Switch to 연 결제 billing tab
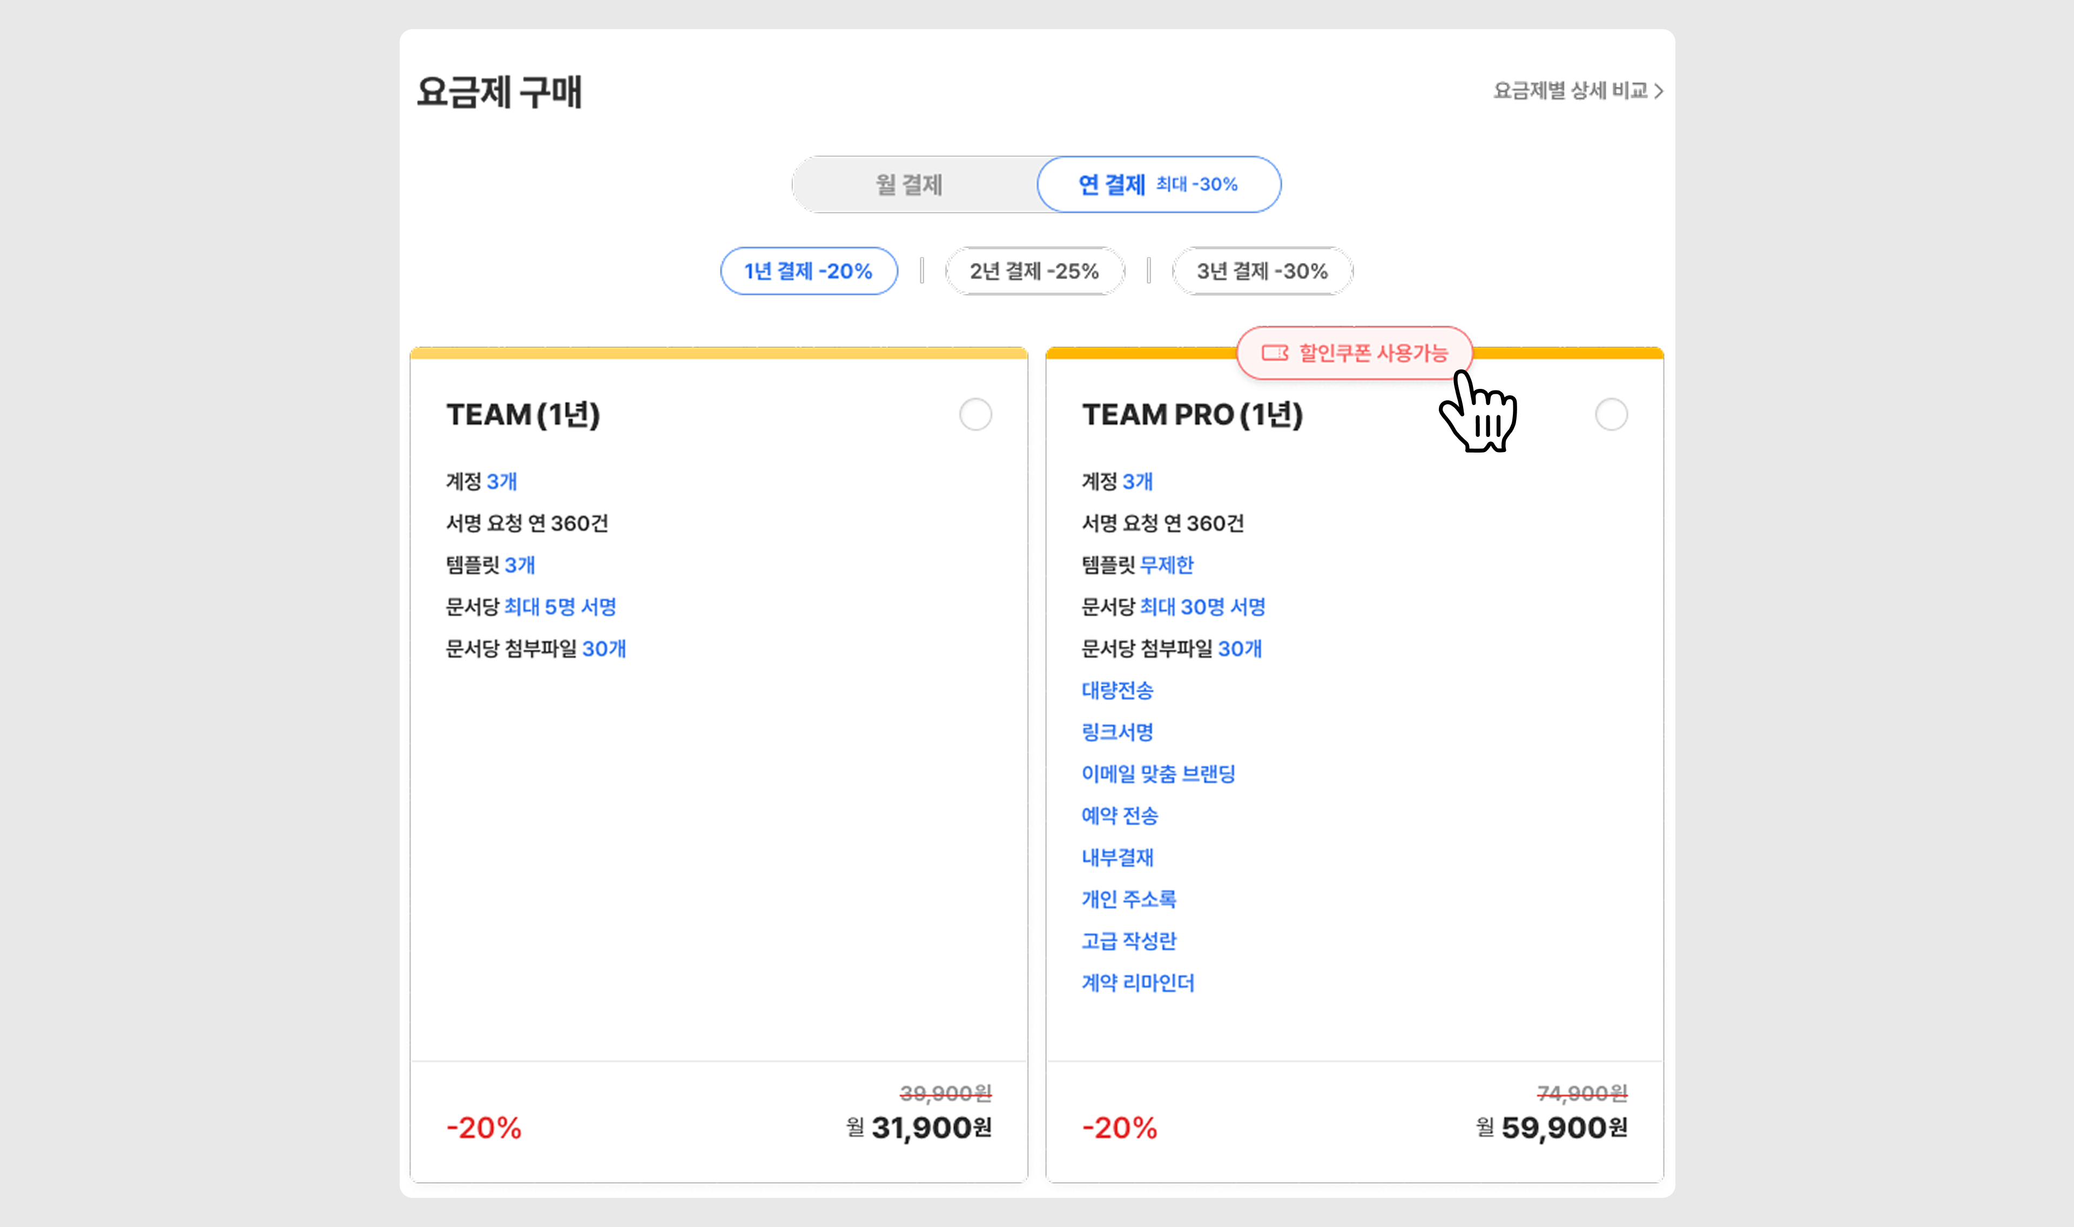Viewport: 2074px width, 1227px height. [x=1158, y=184]
